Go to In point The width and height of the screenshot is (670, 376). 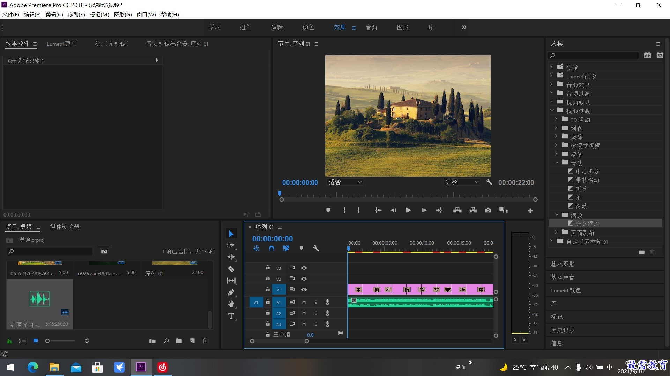(x=378, y=210)
